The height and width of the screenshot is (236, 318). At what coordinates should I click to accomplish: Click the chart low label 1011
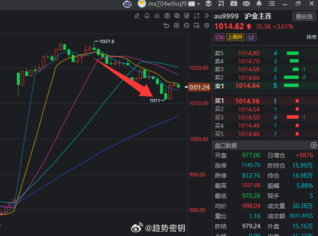pyautogui.click(x=155, y=100)
